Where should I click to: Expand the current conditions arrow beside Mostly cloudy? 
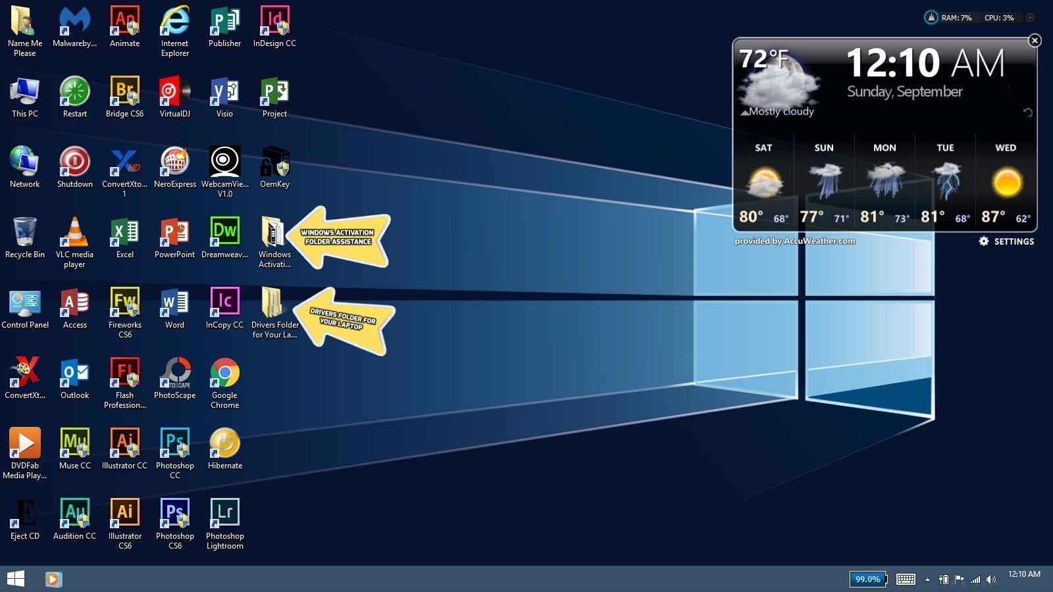point(744,112)
